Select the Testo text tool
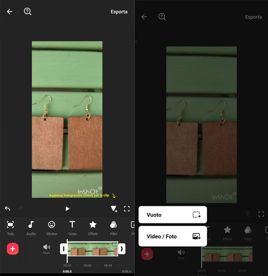This screenshot has width=268, height=276. 72,228
